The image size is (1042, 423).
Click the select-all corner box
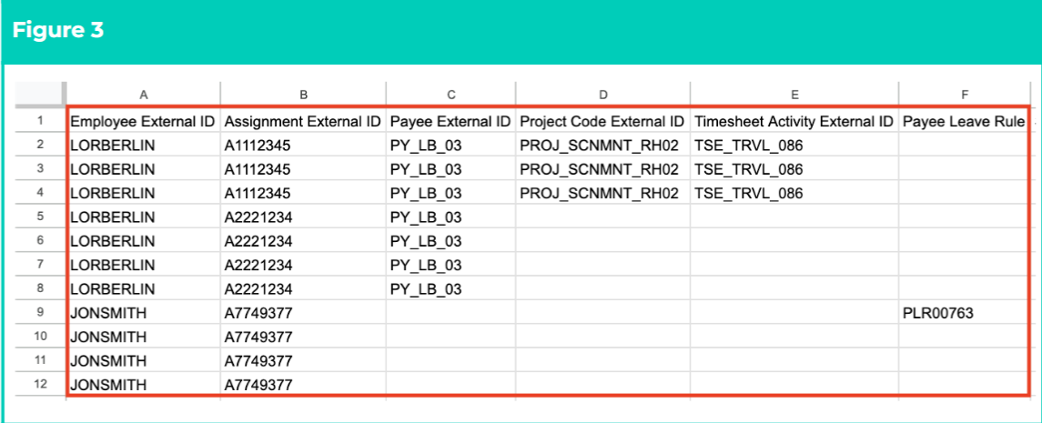pyautogui.click(x=39, y=95)
